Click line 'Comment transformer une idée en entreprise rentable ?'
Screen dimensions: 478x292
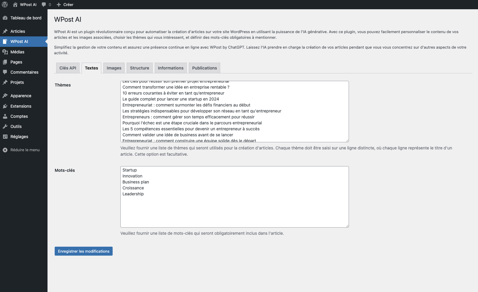tap(176, 87)
